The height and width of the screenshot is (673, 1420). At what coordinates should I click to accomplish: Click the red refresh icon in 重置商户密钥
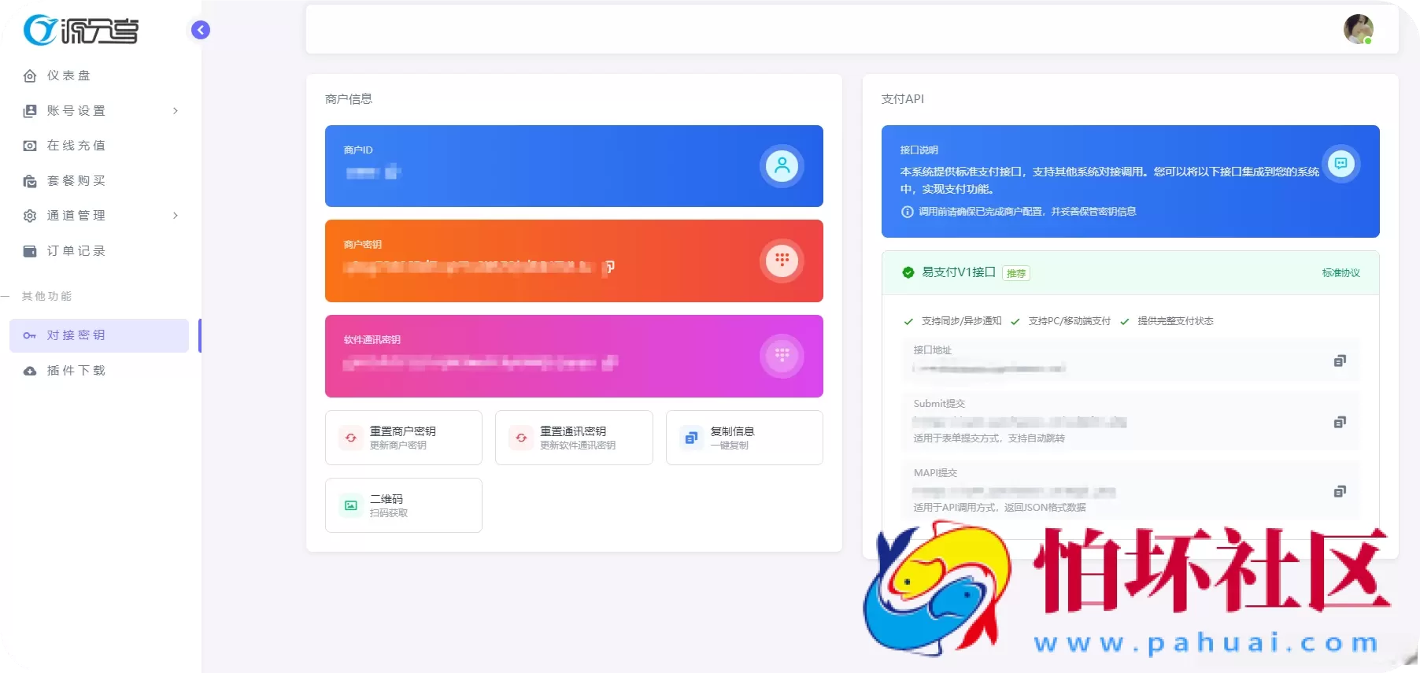351,438
